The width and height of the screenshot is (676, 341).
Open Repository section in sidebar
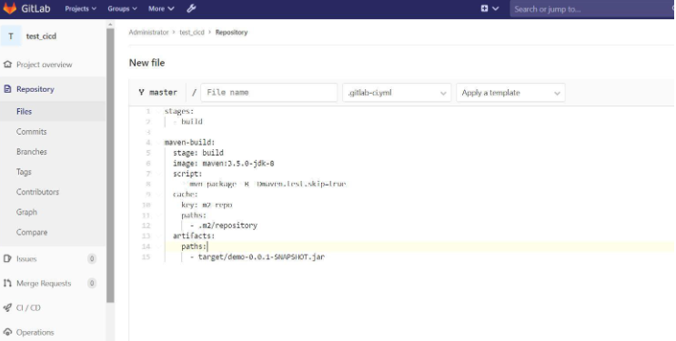[x=35, y=89]
